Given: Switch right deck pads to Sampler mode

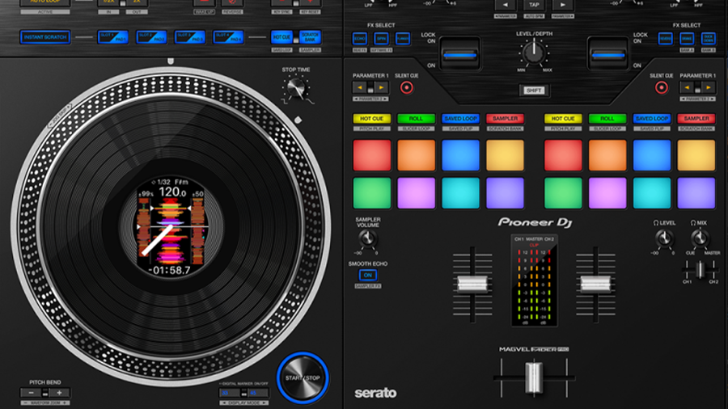Looking at the screenshot, I should (696, 119).
